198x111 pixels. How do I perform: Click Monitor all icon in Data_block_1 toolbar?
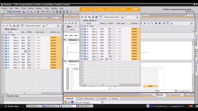pos(22,26)
